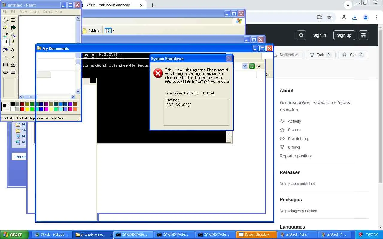Bookmark this page with the star icon
Viewport: 383px width, 239px height.
329,17
